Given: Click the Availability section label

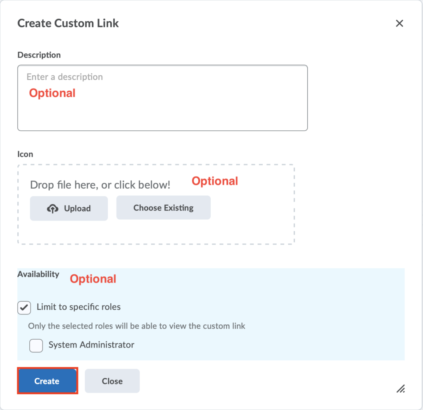Looking at the screenshot, I should click(x=38, y=274).
